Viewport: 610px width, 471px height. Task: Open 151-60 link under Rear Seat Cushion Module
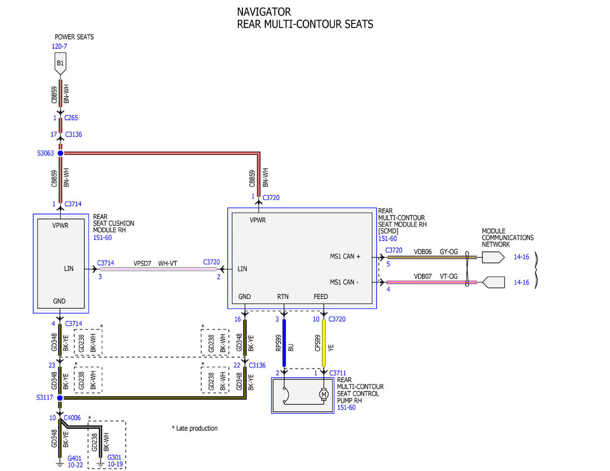[103, 237]
